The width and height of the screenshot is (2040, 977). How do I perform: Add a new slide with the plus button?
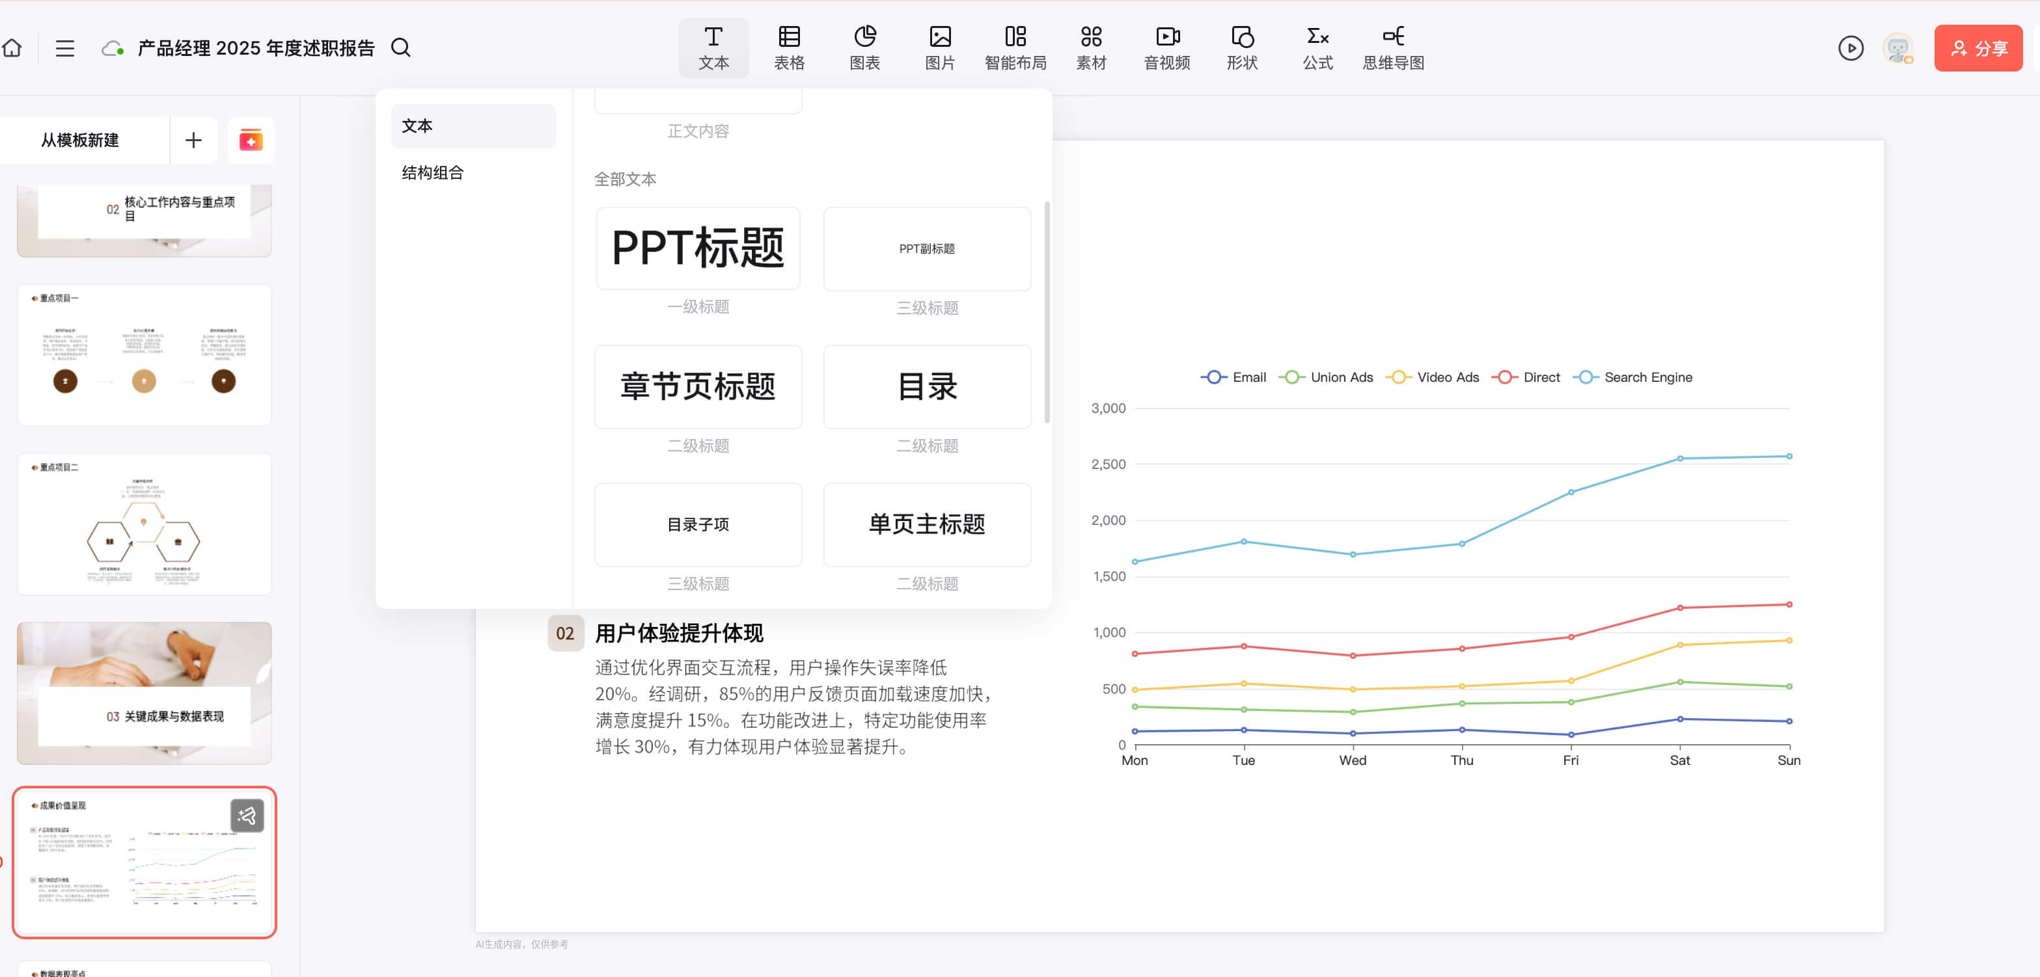pos(193,140)
